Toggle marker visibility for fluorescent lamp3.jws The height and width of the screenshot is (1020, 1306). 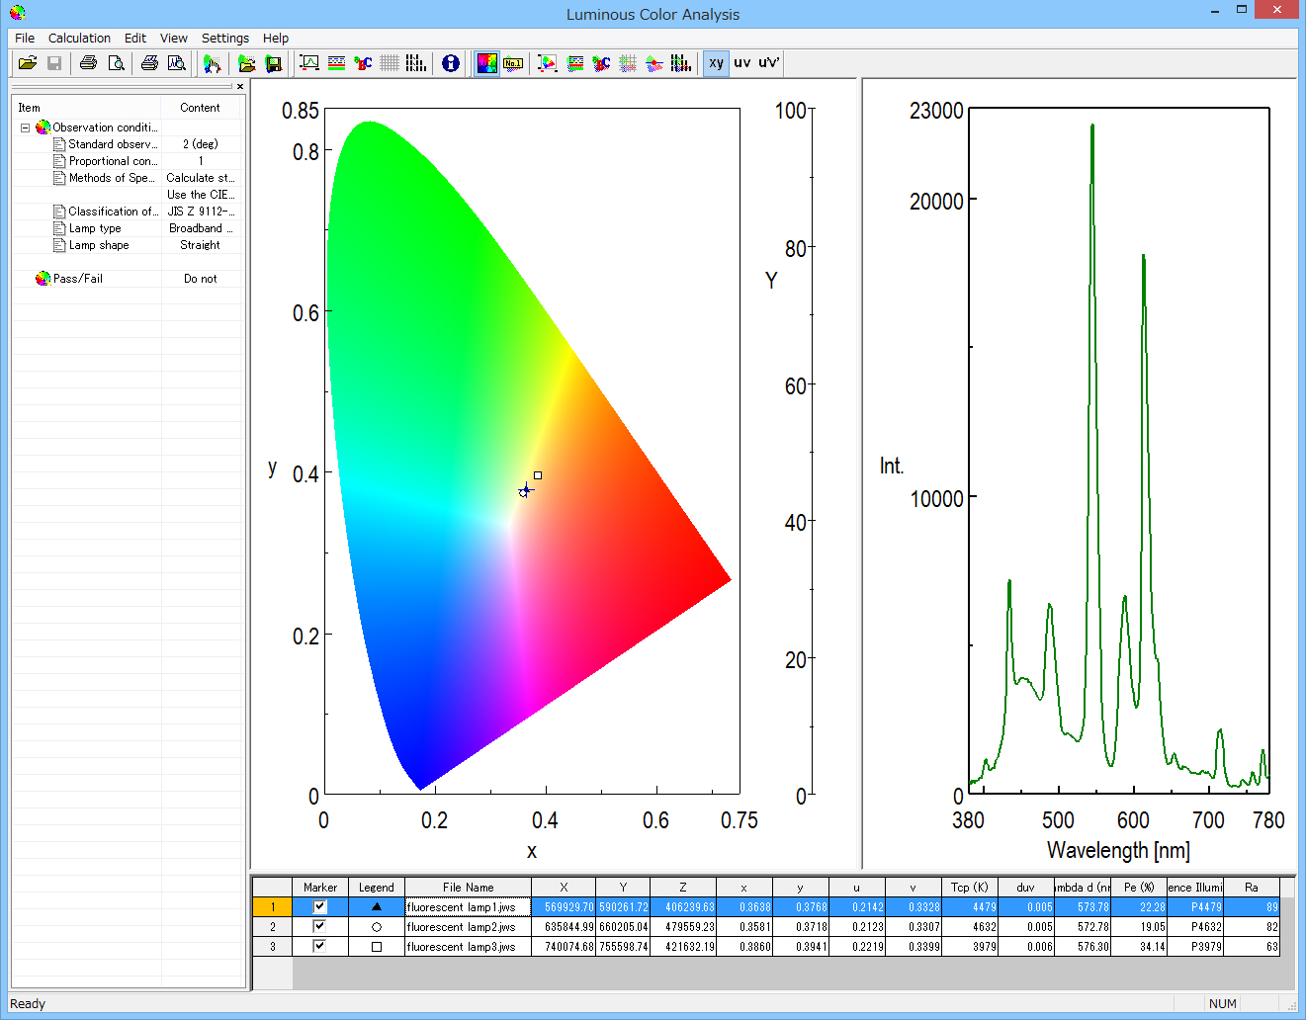(x=319, y=946)
